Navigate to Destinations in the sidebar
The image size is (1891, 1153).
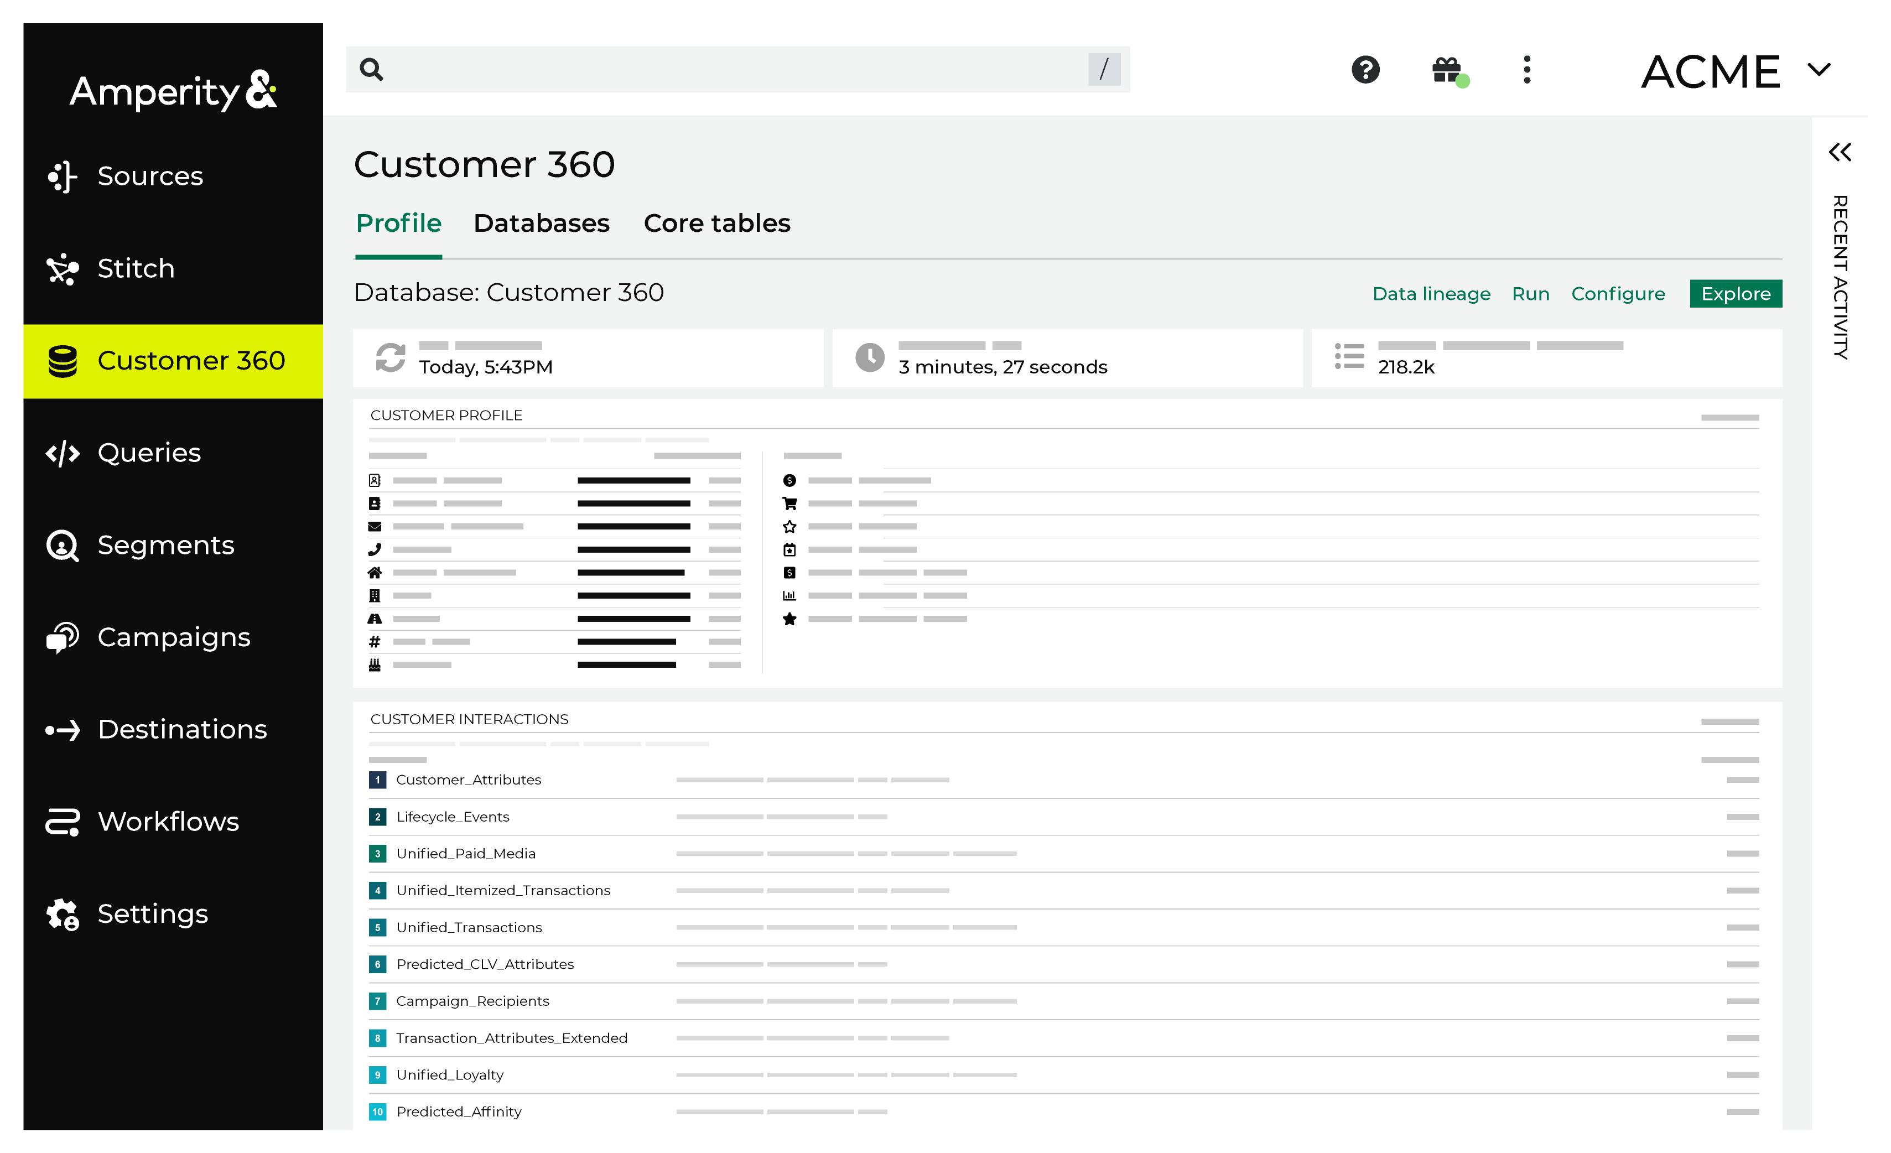click(x=173, y=729)
